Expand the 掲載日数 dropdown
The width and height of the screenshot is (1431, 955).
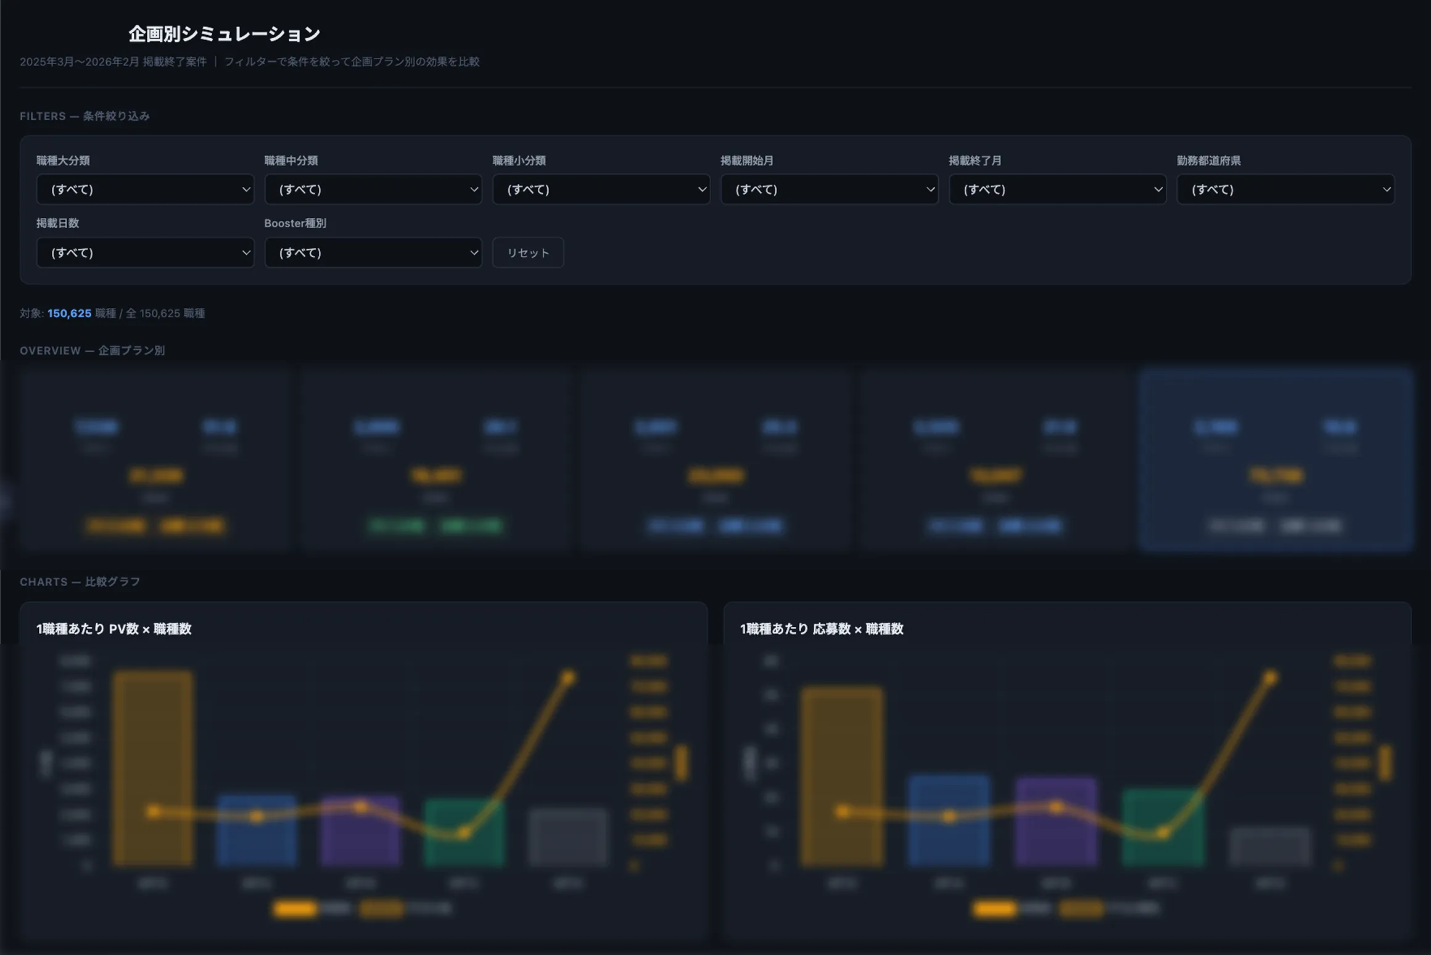point(145,252)
